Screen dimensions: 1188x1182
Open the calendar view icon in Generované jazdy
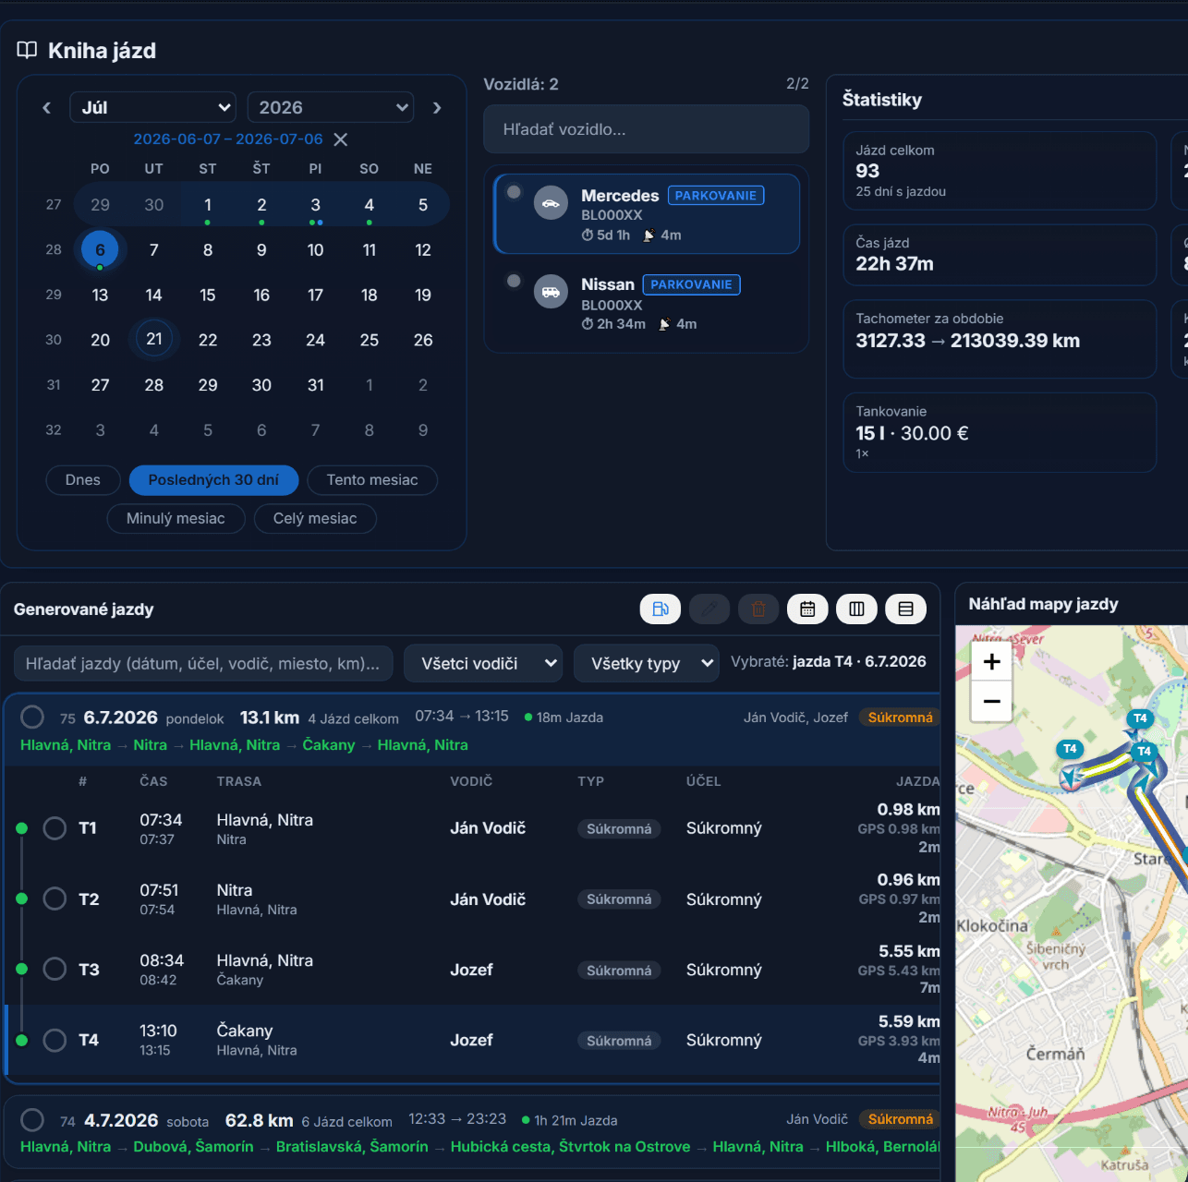pyautogui.click(x=807, y=609)
